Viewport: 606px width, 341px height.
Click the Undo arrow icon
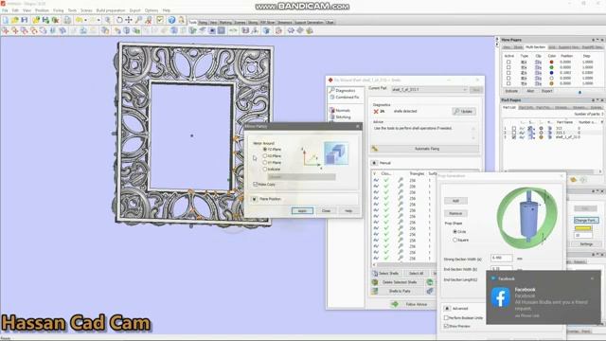(x=80, y=20)
